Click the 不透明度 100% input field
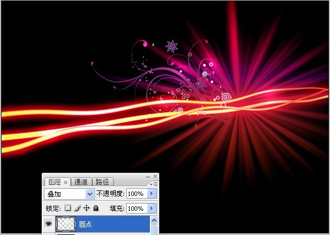Image resolution: width=330 pixels, height=235 pixels. (x=137, y=194)
